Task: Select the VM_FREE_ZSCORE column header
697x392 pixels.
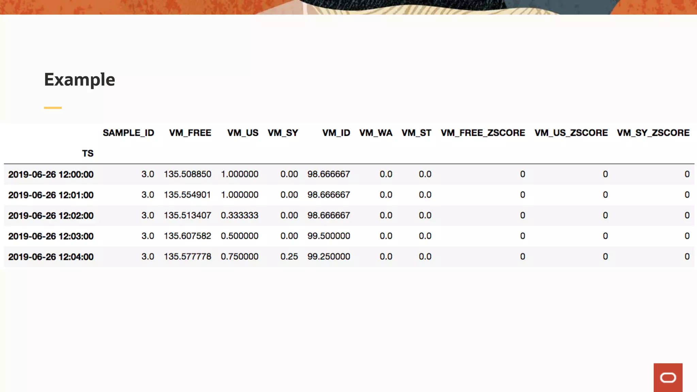Action: pyautogui.click(x=483, y=133)
